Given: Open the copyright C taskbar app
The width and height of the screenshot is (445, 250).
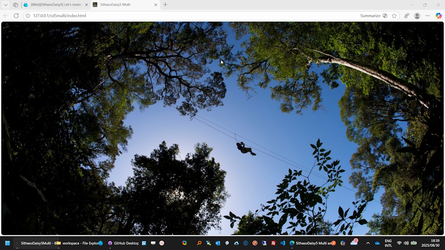Looking at the screenshot, I should pyautogui.click(x=246, y=243).
